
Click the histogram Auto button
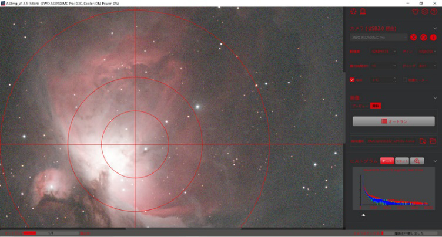387,161
